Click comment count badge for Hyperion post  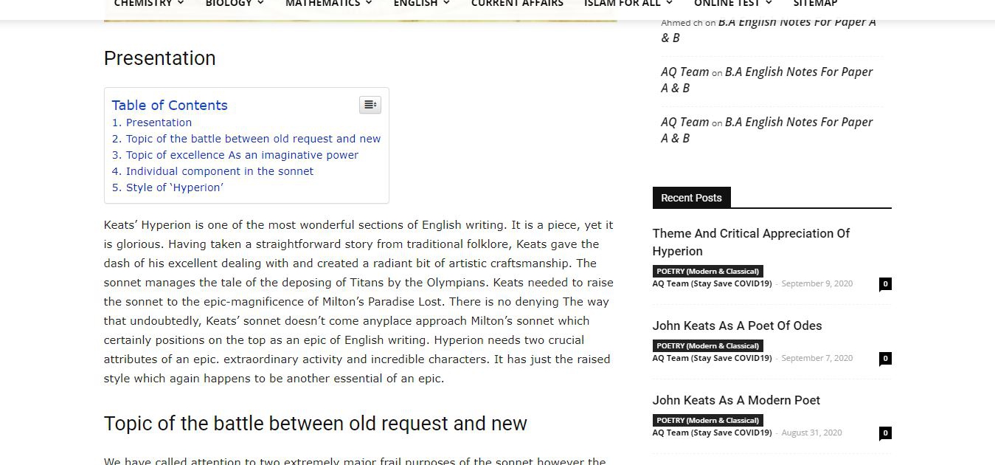[x=885, y=284]
